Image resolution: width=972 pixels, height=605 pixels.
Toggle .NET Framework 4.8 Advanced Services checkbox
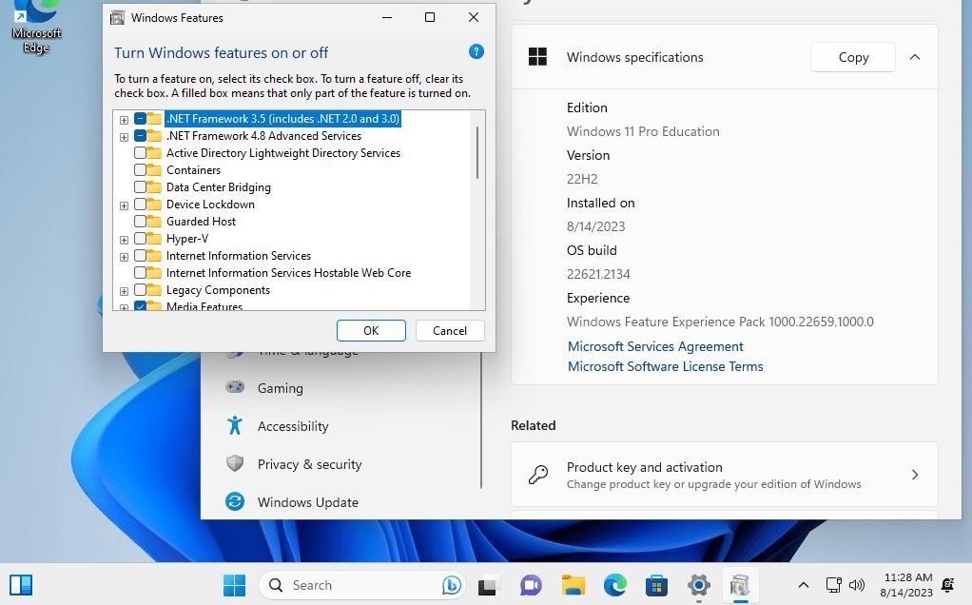tap(140, 136)
